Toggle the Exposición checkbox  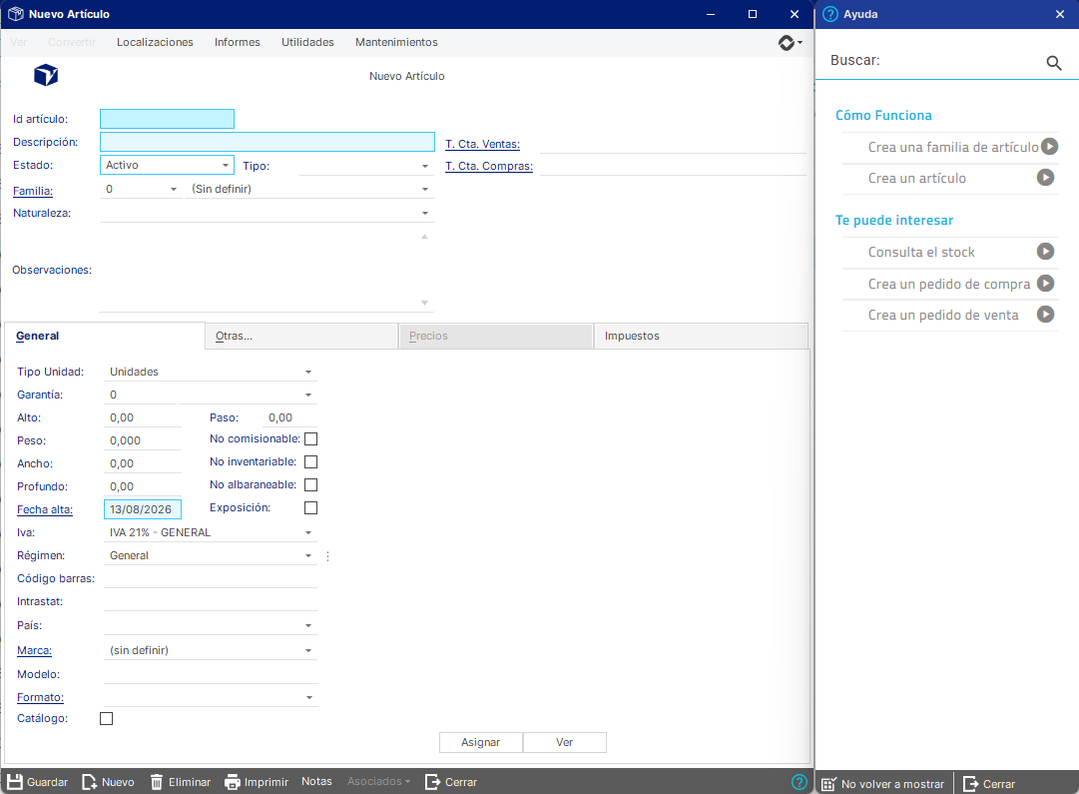click(311, 507)
